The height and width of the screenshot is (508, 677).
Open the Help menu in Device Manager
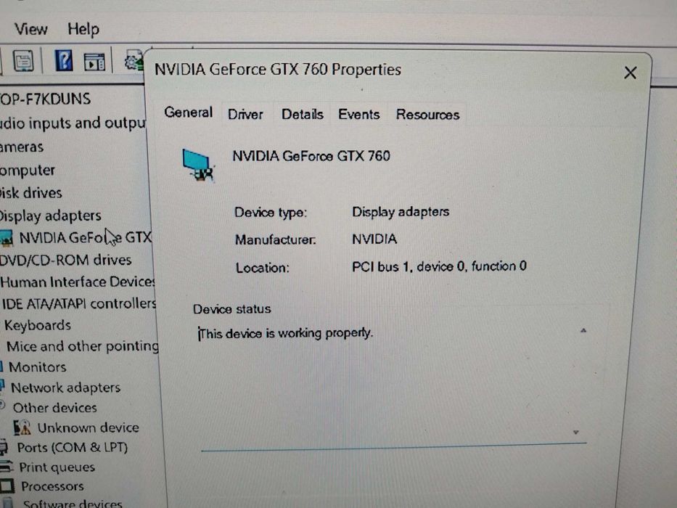83,29
